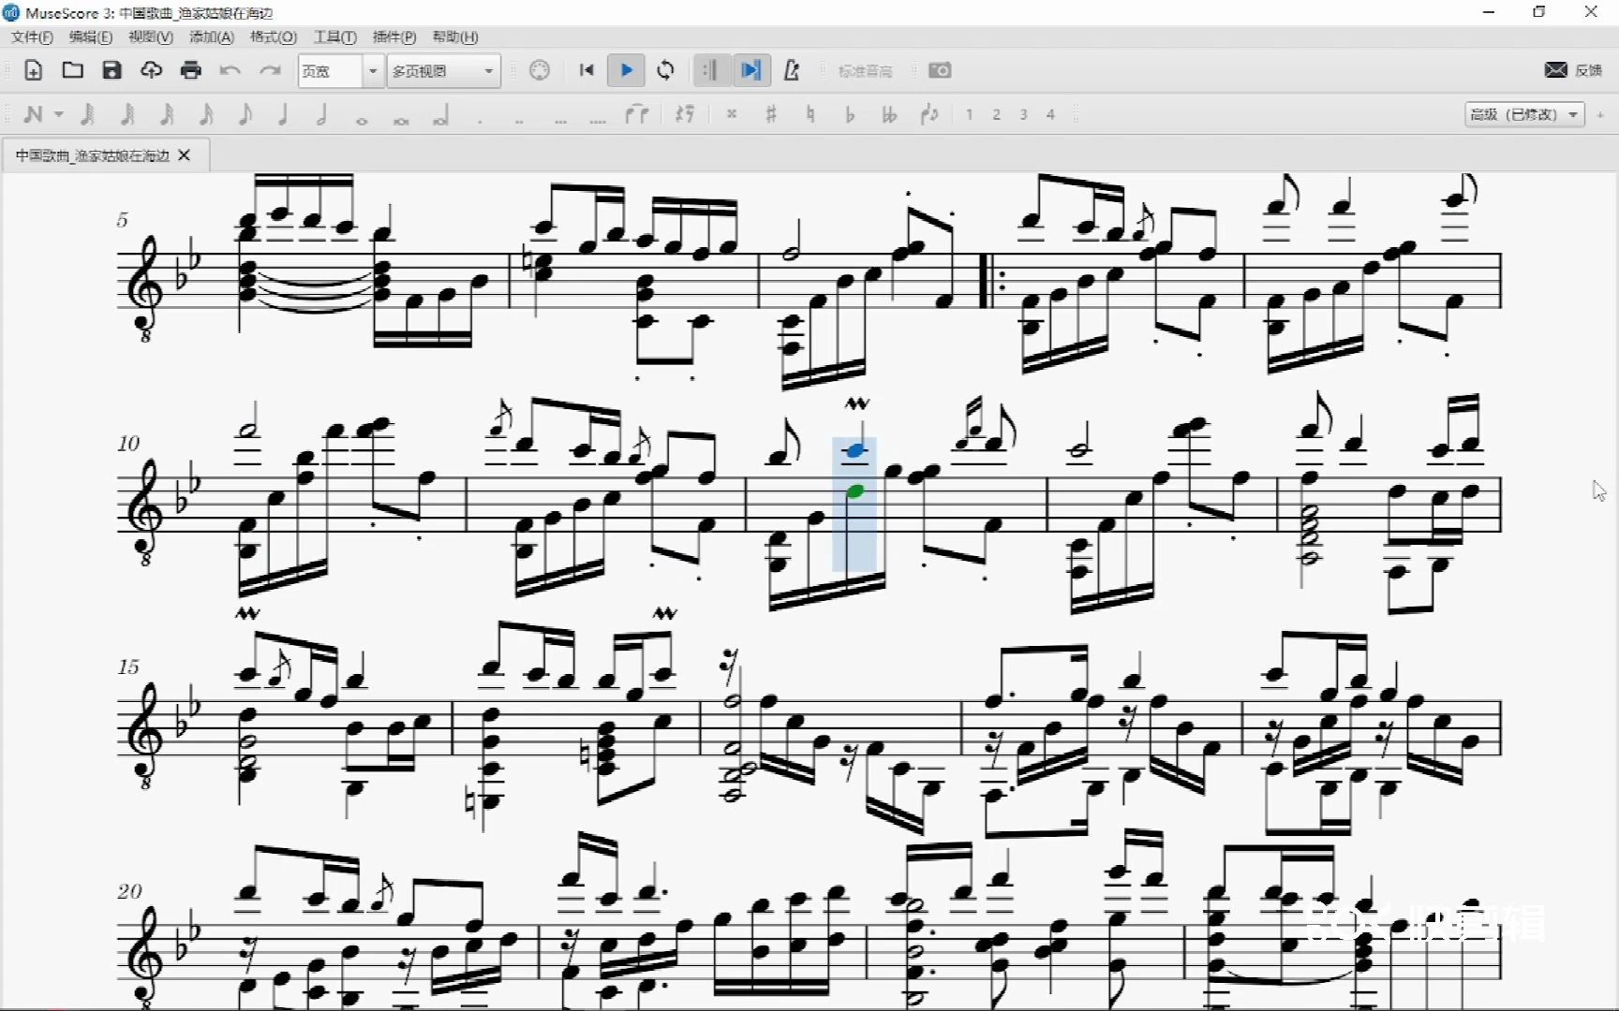Open the 编辑(E) menu
This screenshot has width=1619, height=1011.
(91, 37)
